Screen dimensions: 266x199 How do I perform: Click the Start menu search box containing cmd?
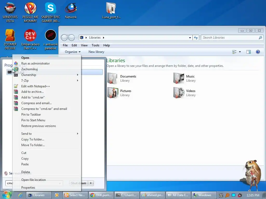click(34, 183)
